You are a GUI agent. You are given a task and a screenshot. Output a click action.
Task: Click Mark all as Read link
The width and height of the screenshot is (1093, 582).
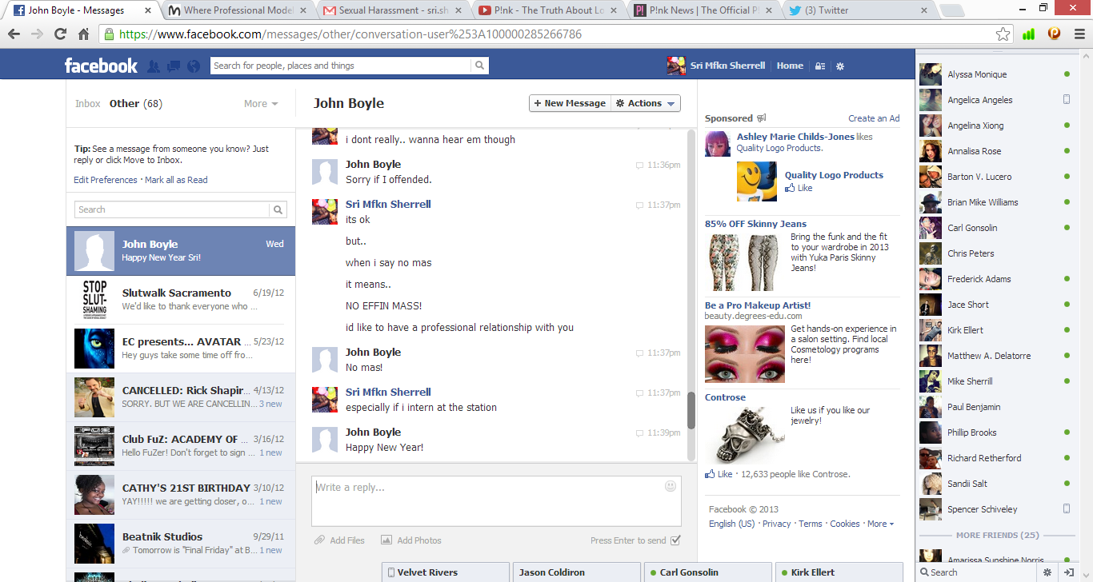point(176,180)
